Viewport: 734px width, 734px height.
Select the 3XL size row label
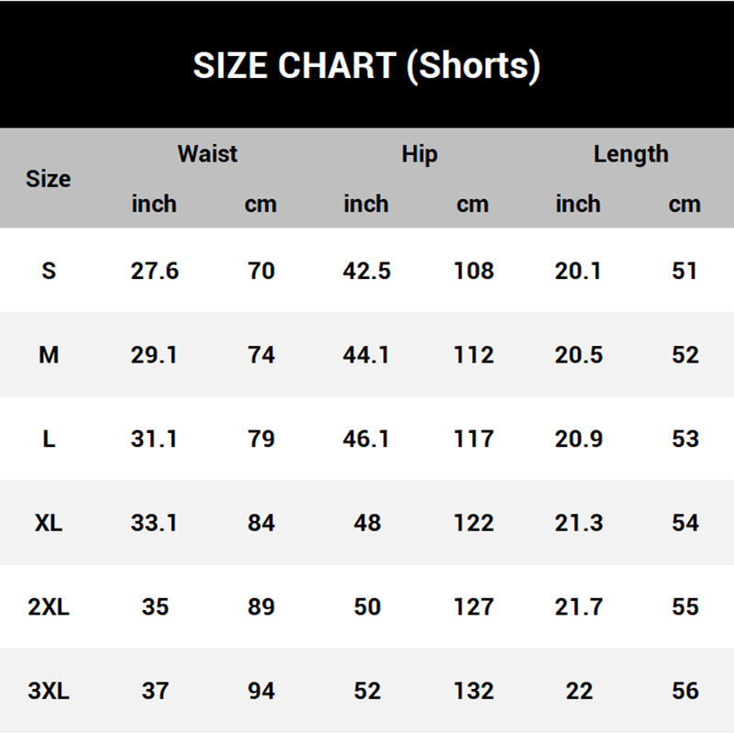(x=49, y=691)
